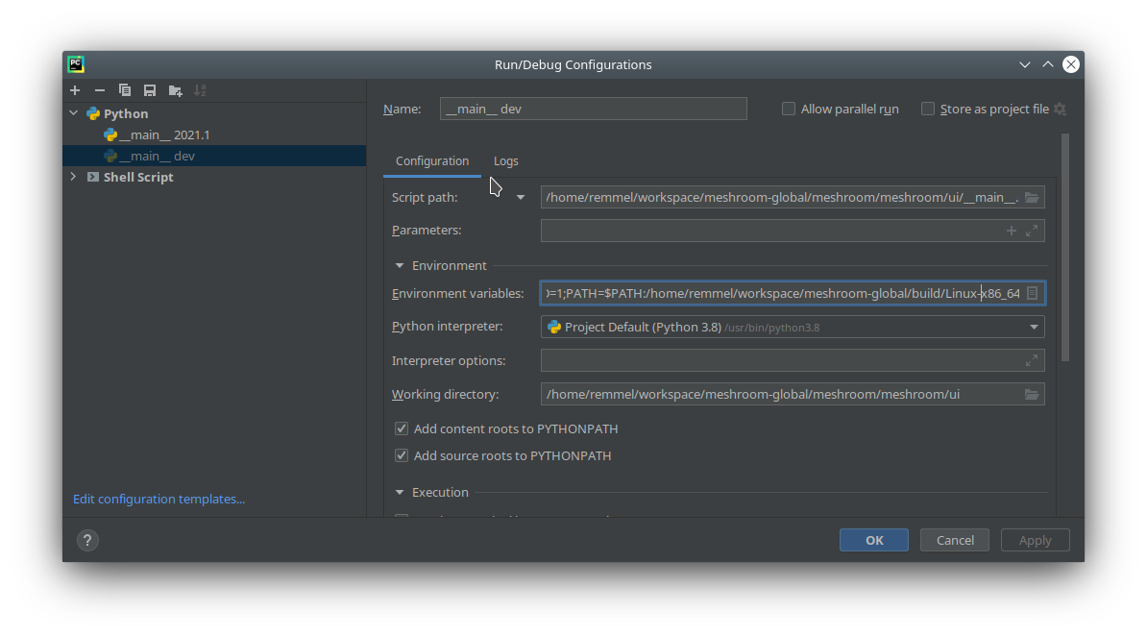1147x636 pixels.
Task: Click the Apply button
Action: 1035,540
